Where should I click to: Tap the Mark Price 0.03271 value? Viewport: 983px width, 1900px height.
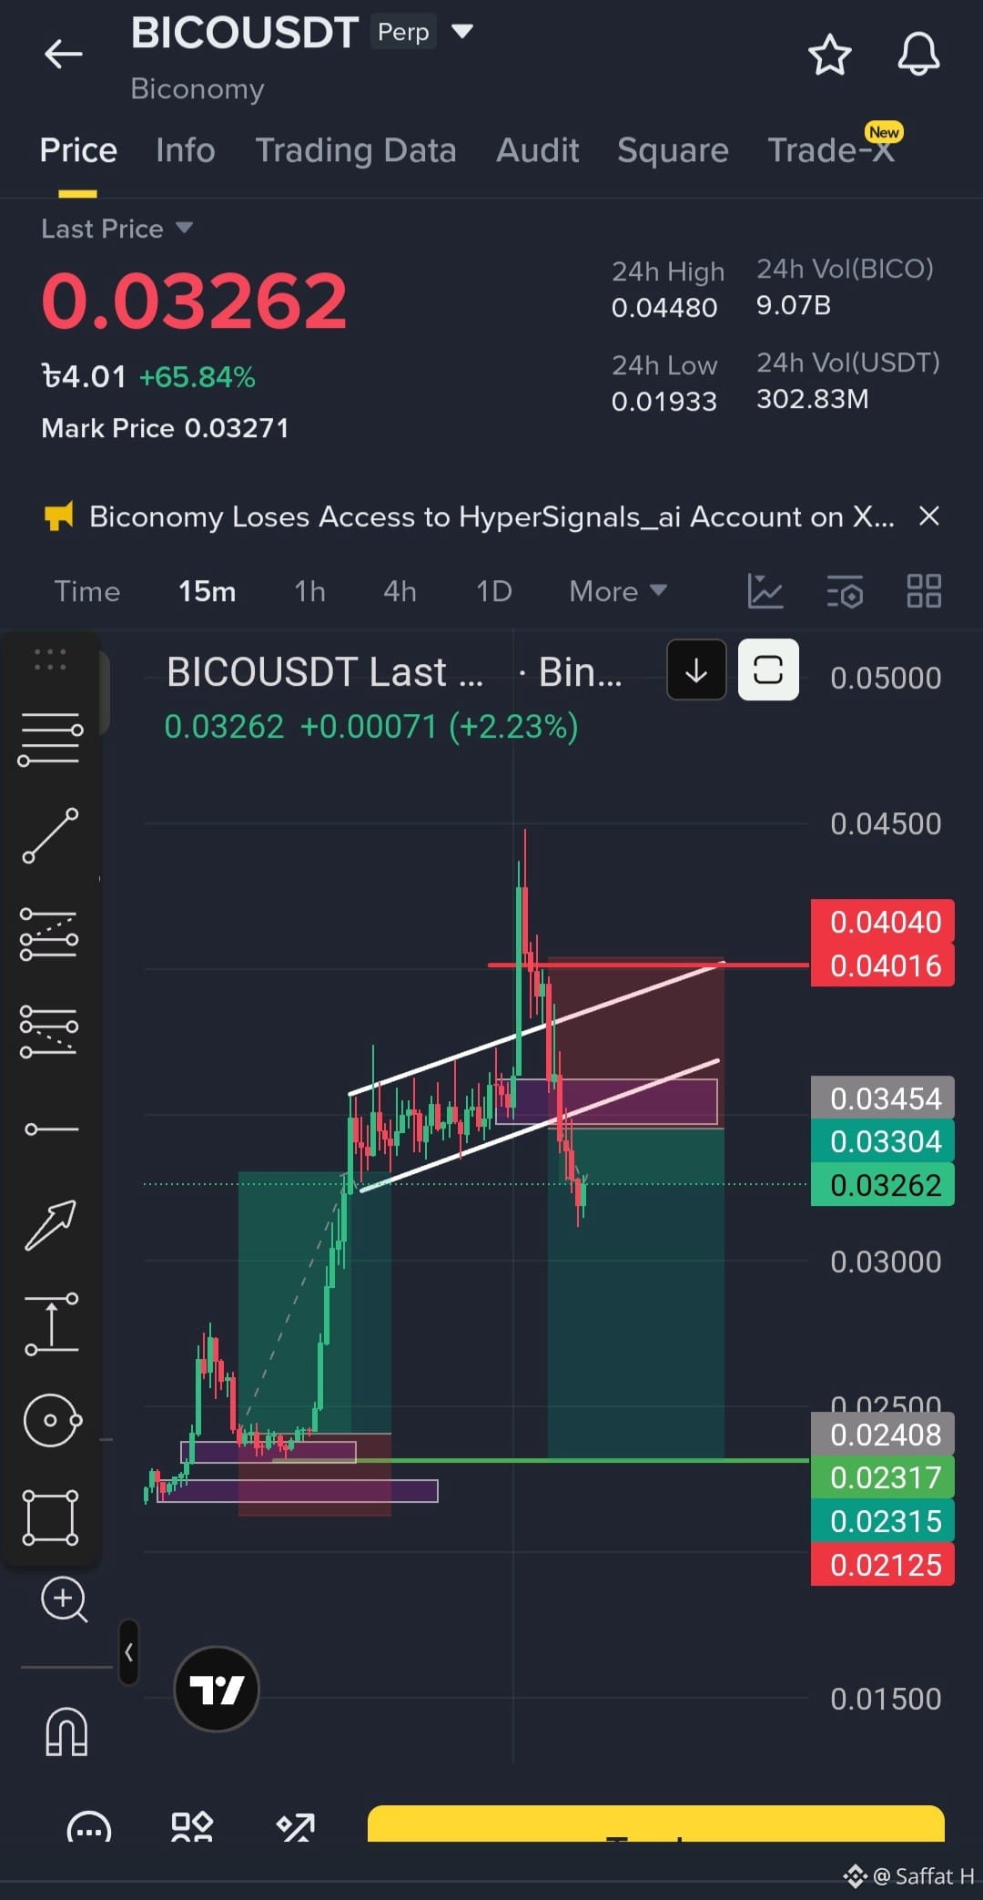pyautogui.click(x=237, y=428)
